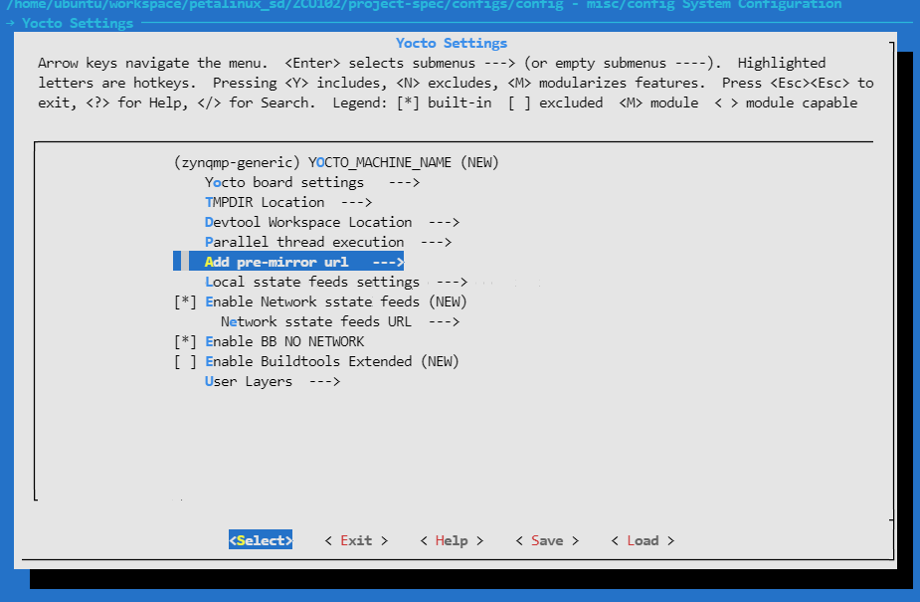
Task: Click the Select button
Action: pos(261,540)
